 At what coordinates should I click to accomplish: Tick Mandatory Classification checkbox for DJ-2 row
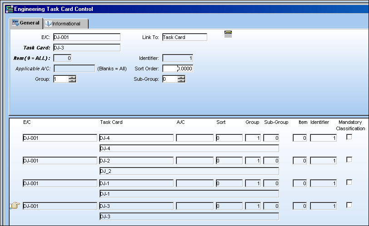pyautogui.click(x=349, y=159)
